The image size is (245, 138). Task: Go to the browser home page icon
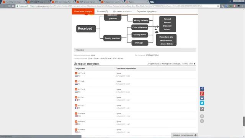point(13,6)
